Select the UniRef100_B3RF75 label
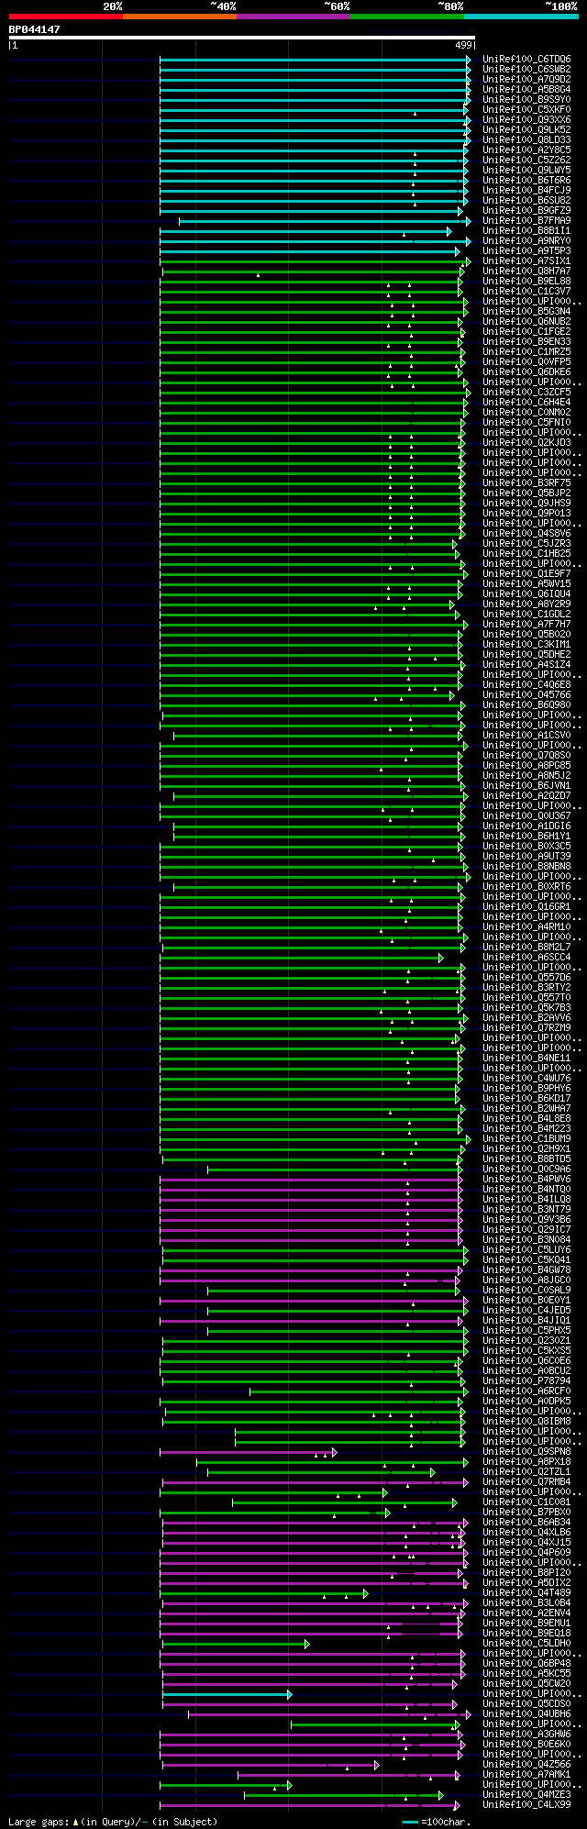Viewport: 587px width, 1829px height. click(x=526, y=482)
